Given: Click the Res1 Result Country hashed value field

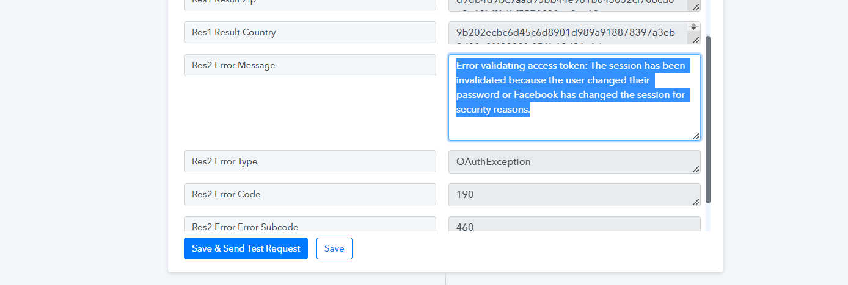Looking at the screenshot, I should click(574, 33).
